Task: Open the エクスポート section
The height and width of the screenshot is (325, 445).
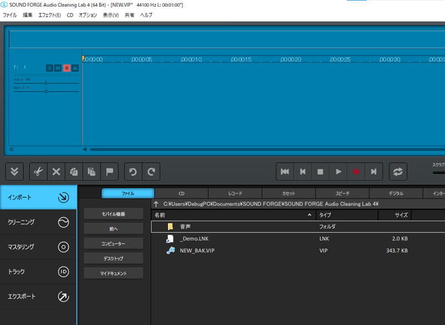Action: point(38,296)
